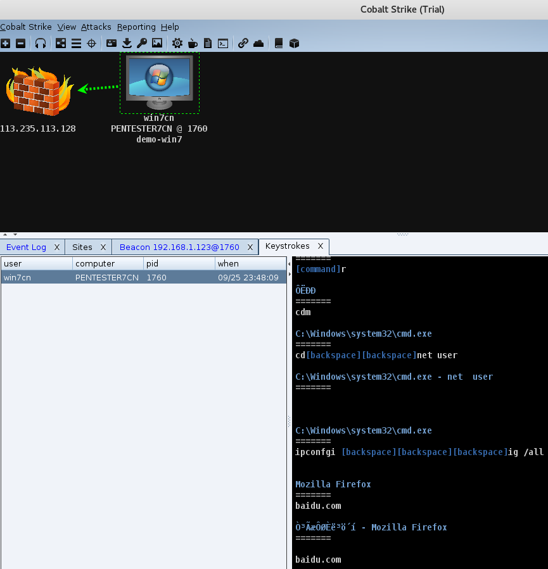Click the 113.235.113.128 firewall label
Viewport: 548px width, 569px height.
click(x=38, y=128)
